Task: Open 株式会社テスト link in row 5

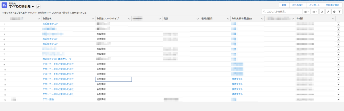Action: (50, 44)
